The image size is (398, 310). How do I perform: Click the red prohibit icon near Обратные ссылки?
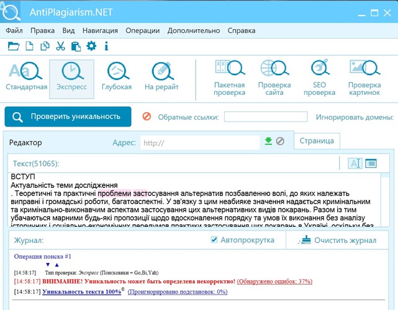pyautogui.click(x=147, y=117)
